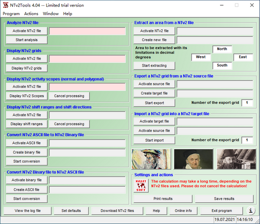Click export grid number field in Export section
The width and height of the screenshot is (260, 224).
pyautogui.click(x=247, y=103)
